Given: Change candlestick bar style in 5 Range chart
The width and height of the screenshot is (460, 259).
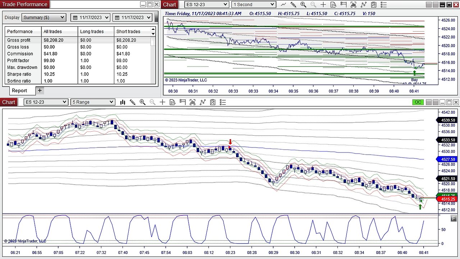Looking at the screenshot, I should pos(123,102).
